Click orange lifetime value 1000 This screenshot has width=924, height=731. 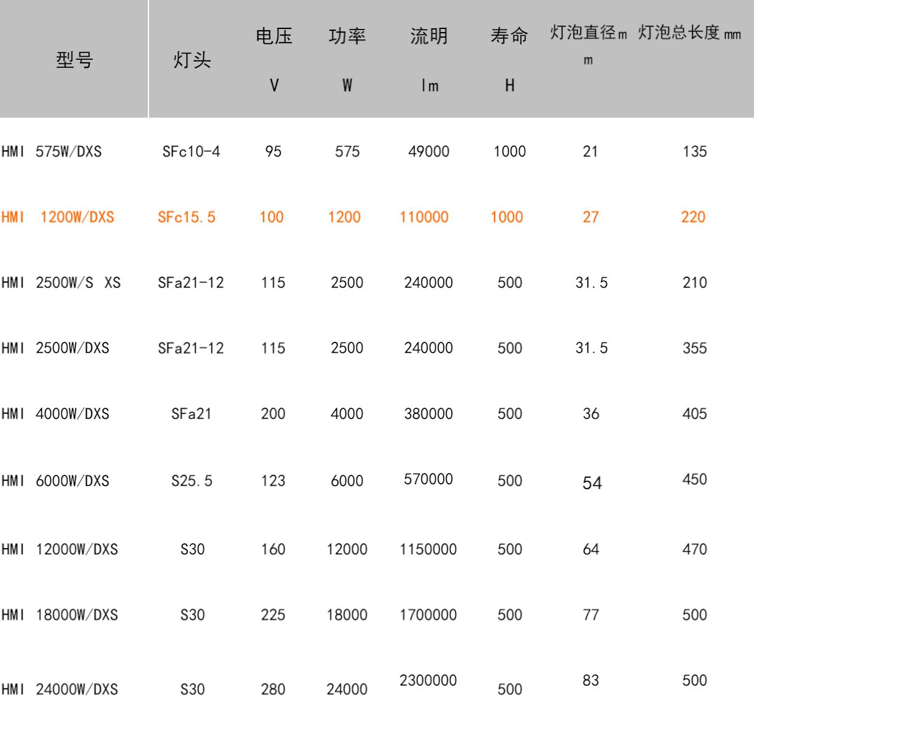[507, 217]
